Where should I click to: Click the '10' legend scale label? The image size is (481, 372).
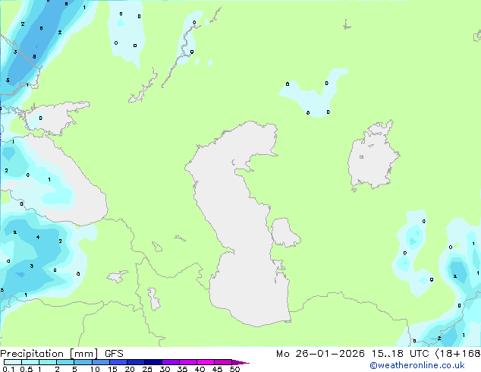[95, 369]
